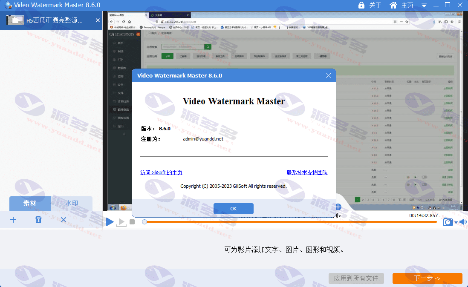Delete selected item using the trash icon
The image size is (468, 287).
click(38, 220)
